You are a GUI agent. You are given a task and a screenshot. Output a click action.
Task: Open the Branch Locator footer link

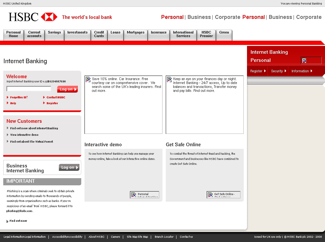(164, 236)
